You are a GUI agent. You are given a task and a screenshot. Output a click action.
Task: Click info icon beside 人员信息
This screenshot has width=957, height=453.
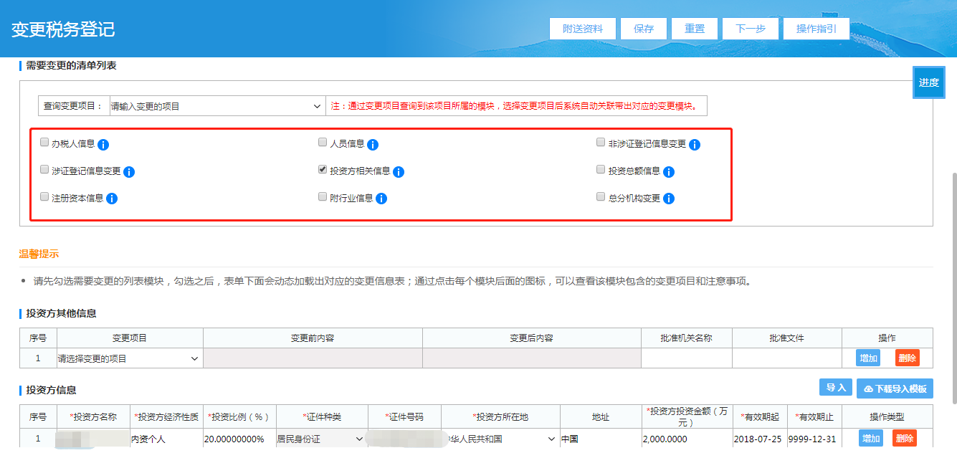tap(373, 145)
